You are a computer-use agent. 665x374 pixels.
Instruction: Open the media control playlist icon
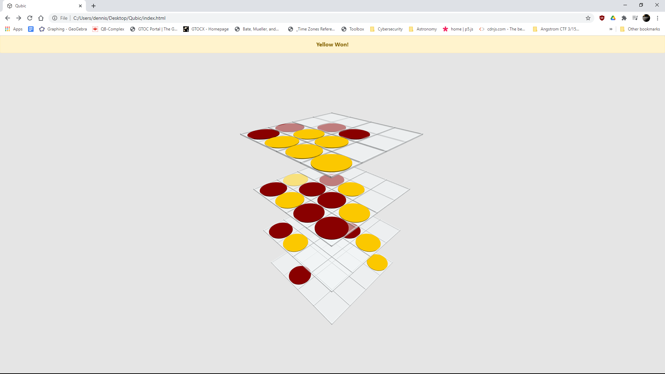tap(635, 18)
